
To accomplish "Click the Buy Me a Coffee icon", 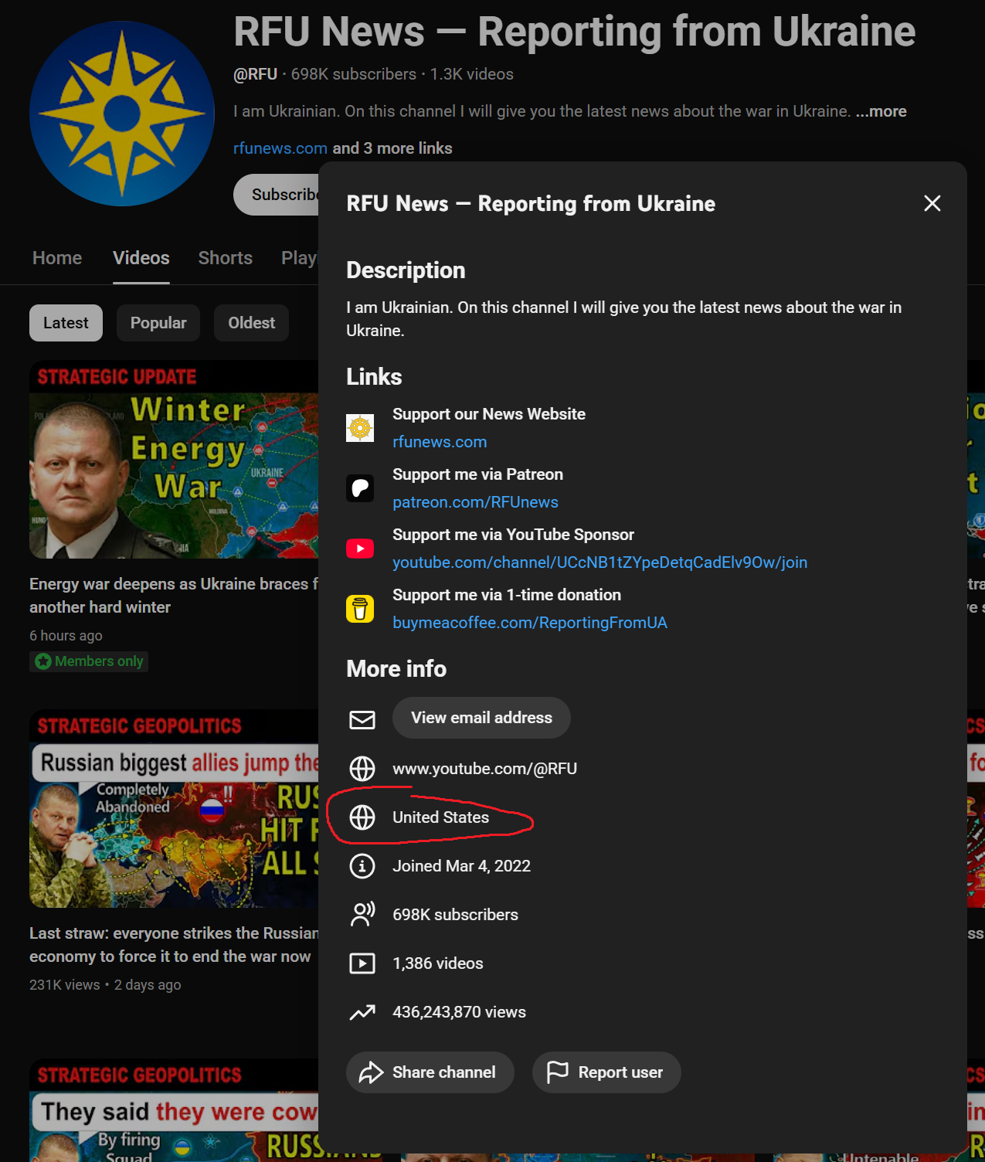I will point(360,608).
